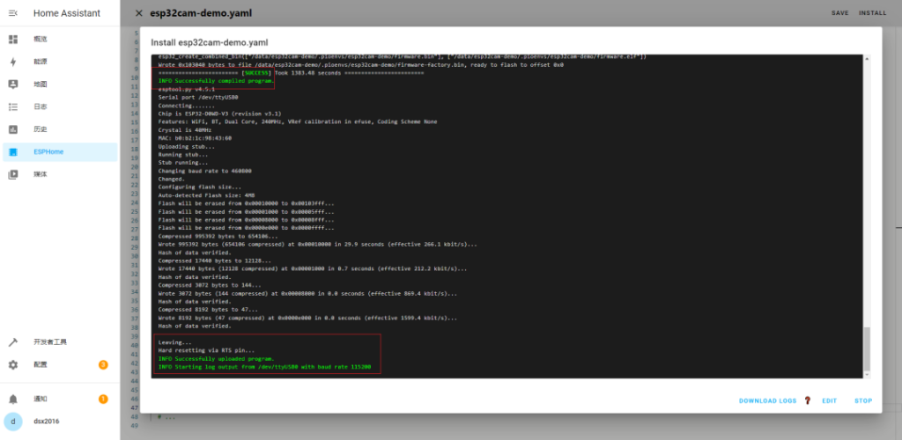Click 'INFO Successfully compiled program.' log line
Screen dimensions: 902x440
[216, 81]
